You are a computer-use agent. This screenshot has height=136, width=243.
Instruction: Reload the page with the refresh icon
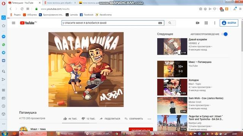point(22,9)
